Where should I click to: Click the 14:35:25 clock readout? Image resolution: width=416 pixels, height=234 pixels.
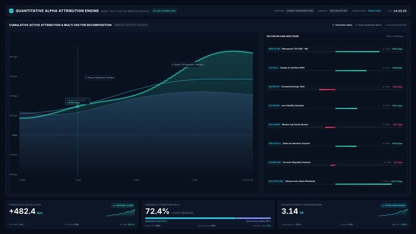[400, 11]
